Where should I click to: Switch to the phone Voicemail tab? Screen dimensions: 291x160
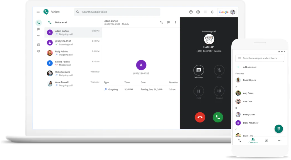click(x=280, y=140)
